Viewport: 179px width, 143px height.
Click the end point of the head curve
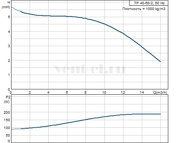point(160,61)
